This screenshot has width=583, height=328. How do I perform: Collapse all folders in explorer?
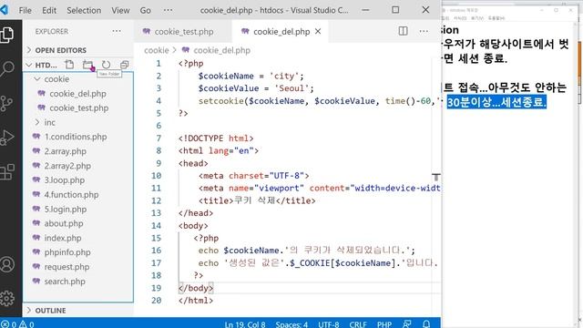tap(124, 65)
